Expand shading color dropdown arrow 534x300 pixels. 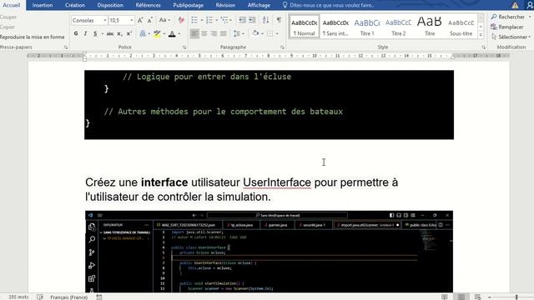262,33
